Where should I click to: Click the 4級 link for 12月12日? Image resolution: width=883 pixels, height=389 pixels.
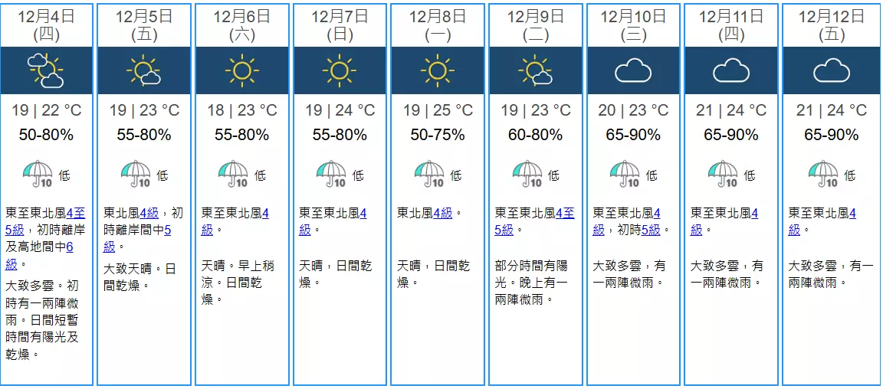[x=852, y=214]
